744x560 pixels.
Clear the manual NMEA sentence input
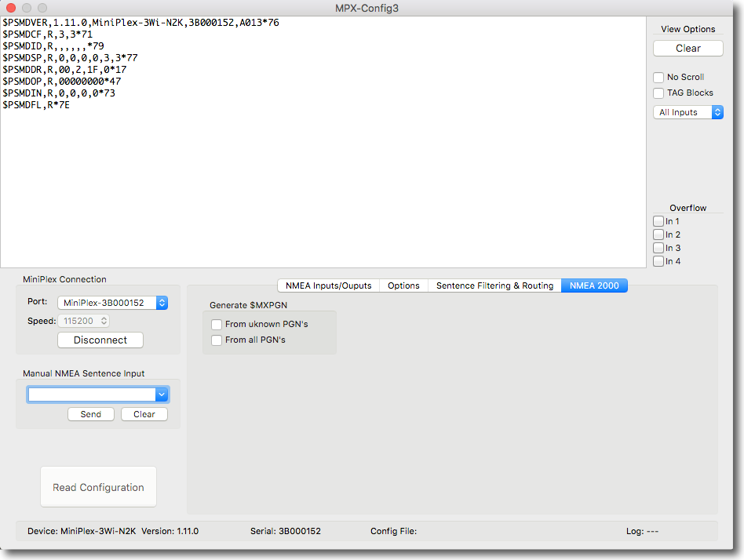144,414
